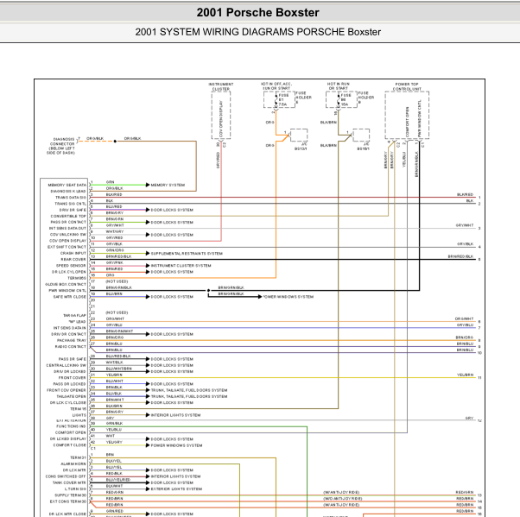Click the splice dot on ORG/BLK wire

(115, 142)
